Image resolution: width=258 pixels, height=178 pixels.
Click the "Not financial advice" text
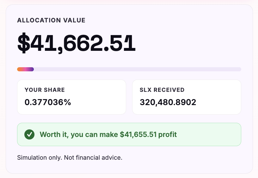(93, 157)
